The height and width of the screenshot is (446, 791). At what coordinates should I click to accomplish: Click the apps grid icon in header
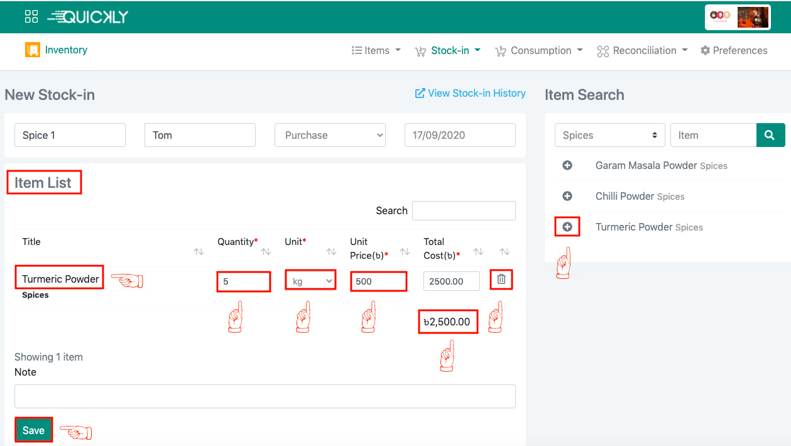(x=31, y=16)
